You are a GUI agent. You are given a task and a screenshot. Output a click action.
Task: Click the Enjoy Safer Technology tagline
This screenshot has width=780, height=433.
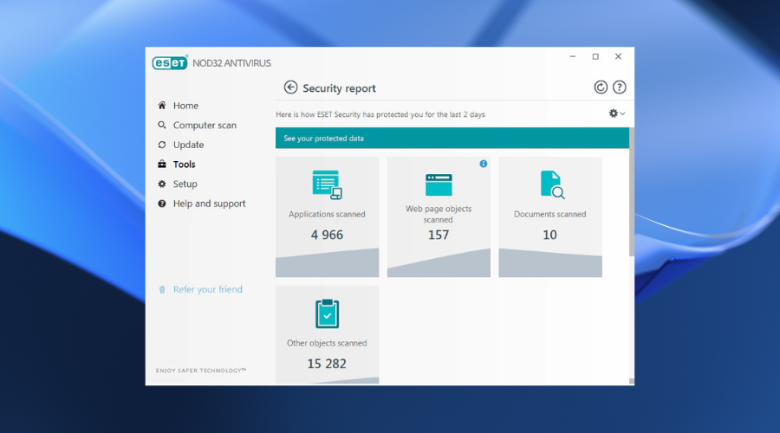(201, 371)
